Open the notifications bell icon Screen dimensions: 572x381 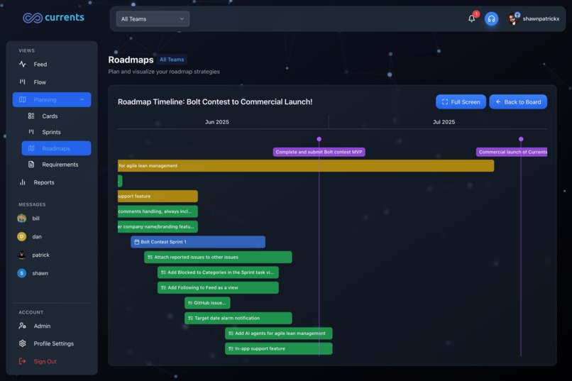click(472, 18)
